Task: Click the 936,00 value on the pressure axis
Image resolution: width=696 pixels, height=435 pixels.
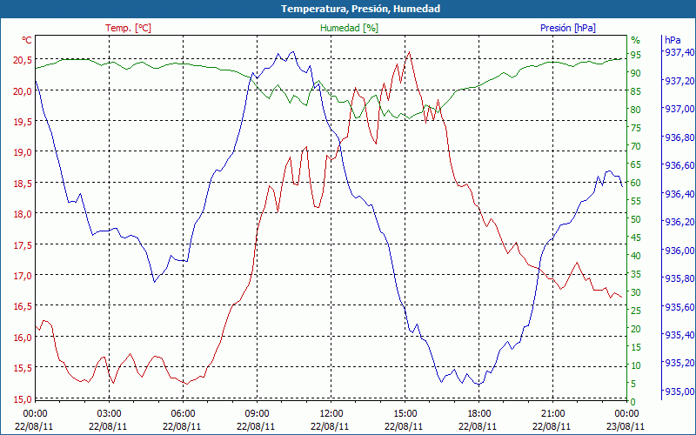Action: click(x=679, y=251)
